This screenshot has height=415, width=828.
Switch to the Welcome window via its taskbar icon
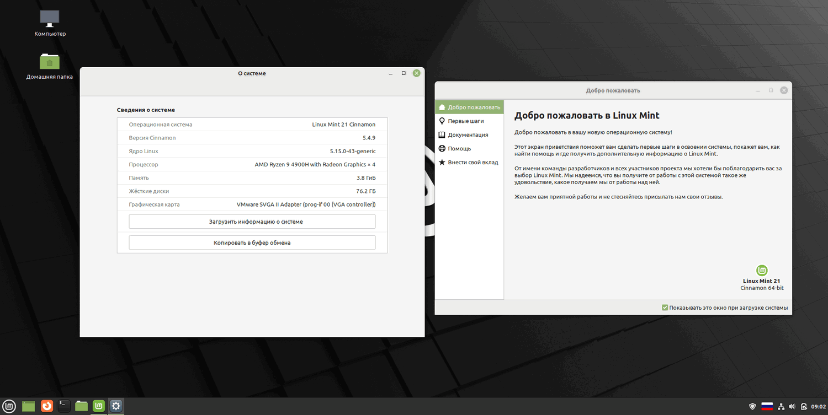99,406
